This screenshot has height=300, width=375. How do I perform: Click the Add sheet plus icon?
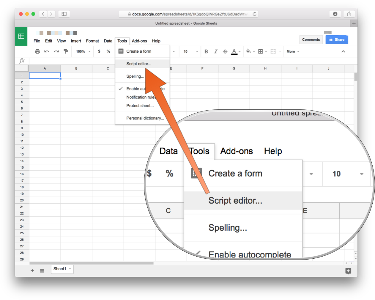pyautogui.click(x=32, y=271)
